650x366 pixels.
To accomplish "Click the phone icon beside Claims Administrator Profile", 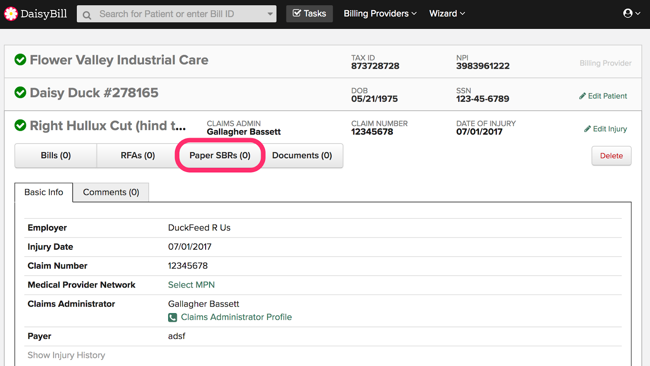I will 173,317.
